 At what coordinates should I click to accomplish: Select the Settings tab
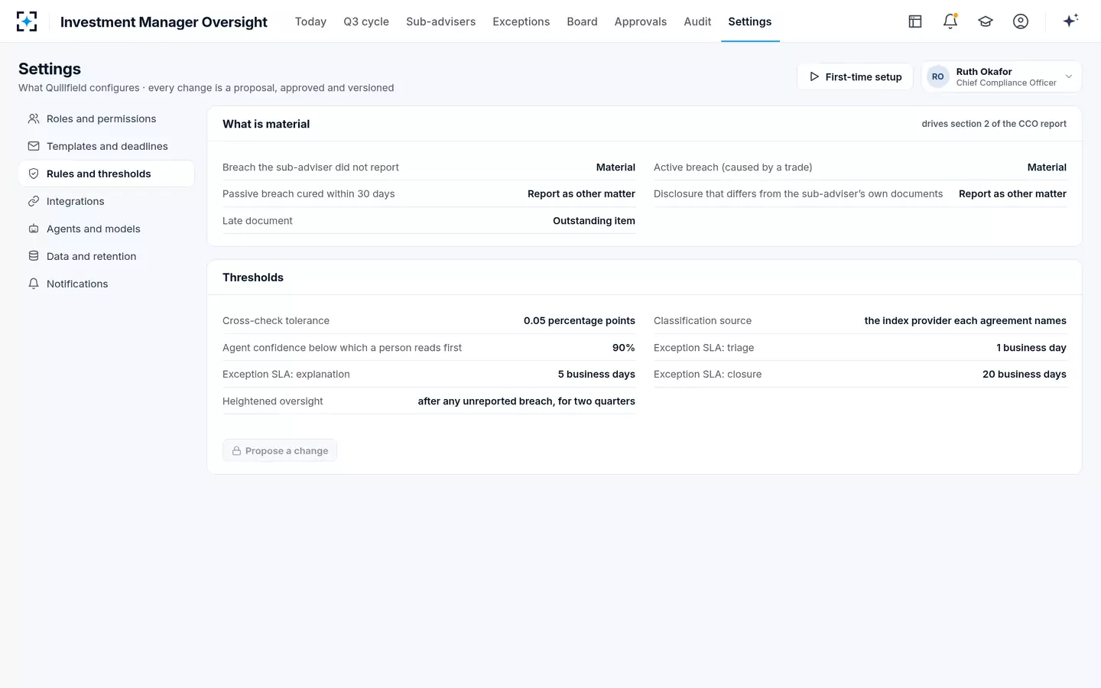tap(750, 21)
